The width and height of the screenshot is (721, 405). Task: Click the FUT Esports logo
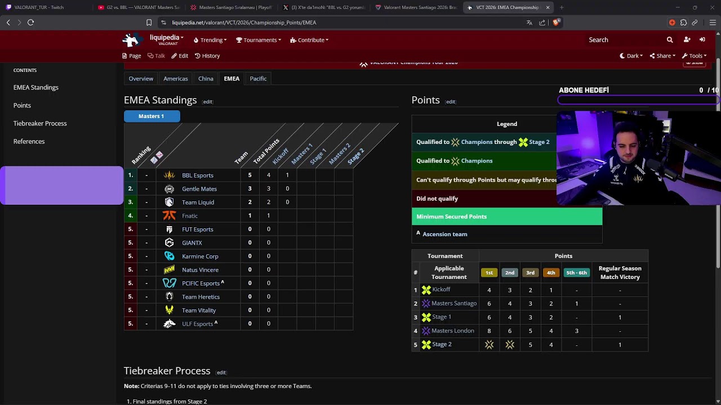pos(169,229)
